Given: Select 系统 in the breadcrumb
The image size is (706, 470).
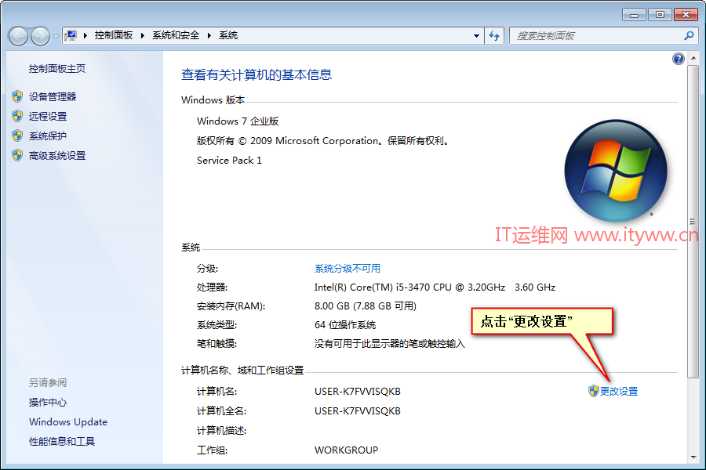Looking at the screenshot, I should pos(228,35).
